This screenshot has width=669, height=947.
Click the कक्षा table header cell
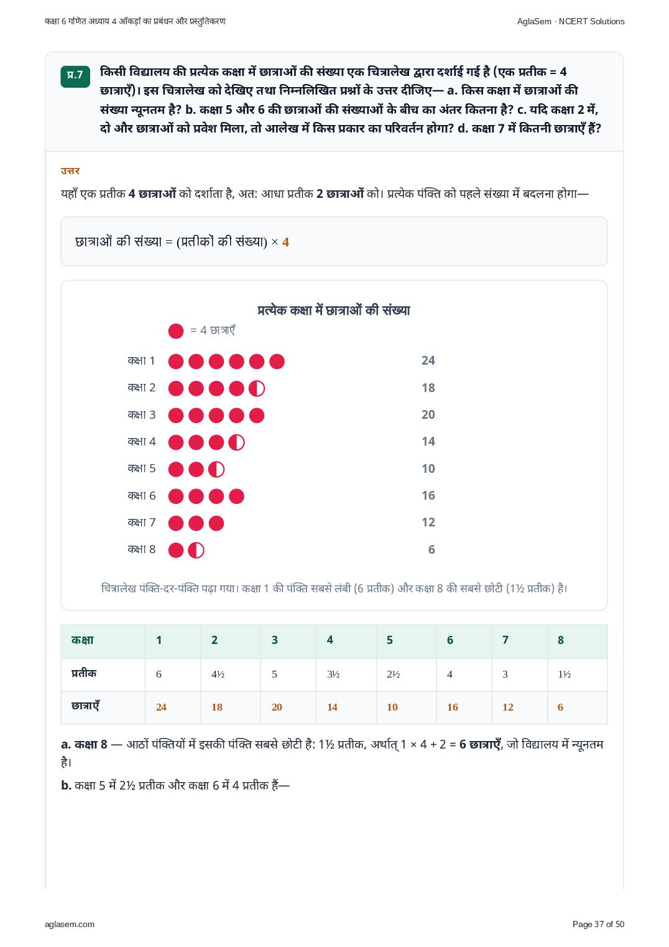(x=103, y=641)
